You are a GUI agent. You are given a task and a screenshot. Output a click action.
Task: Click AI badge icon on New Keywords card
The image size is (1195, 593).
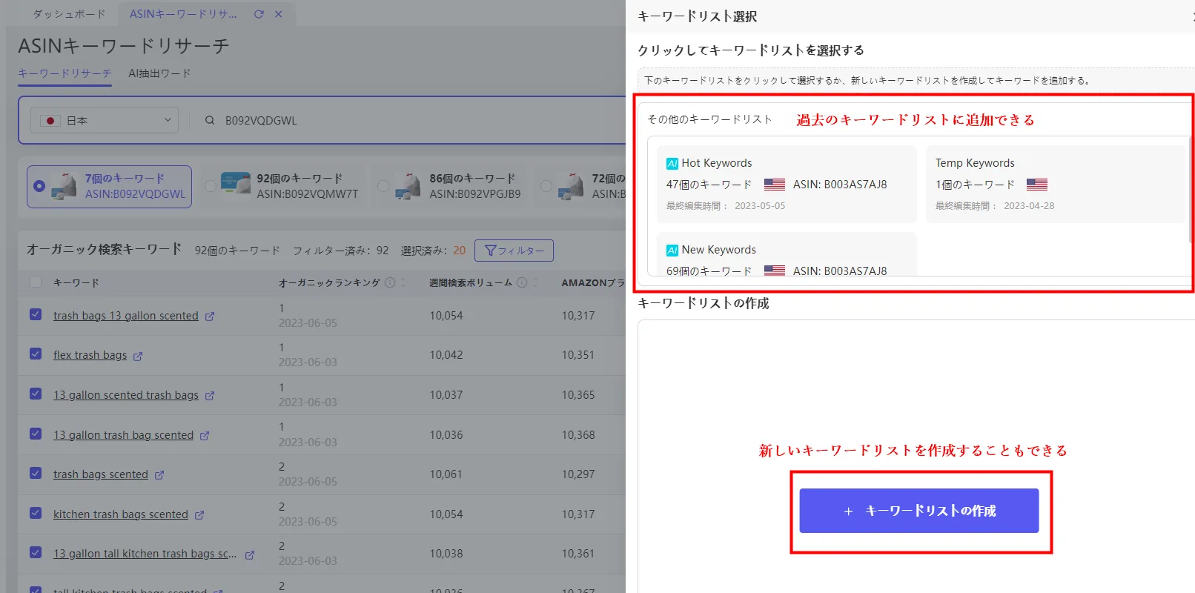coord(672,251)
